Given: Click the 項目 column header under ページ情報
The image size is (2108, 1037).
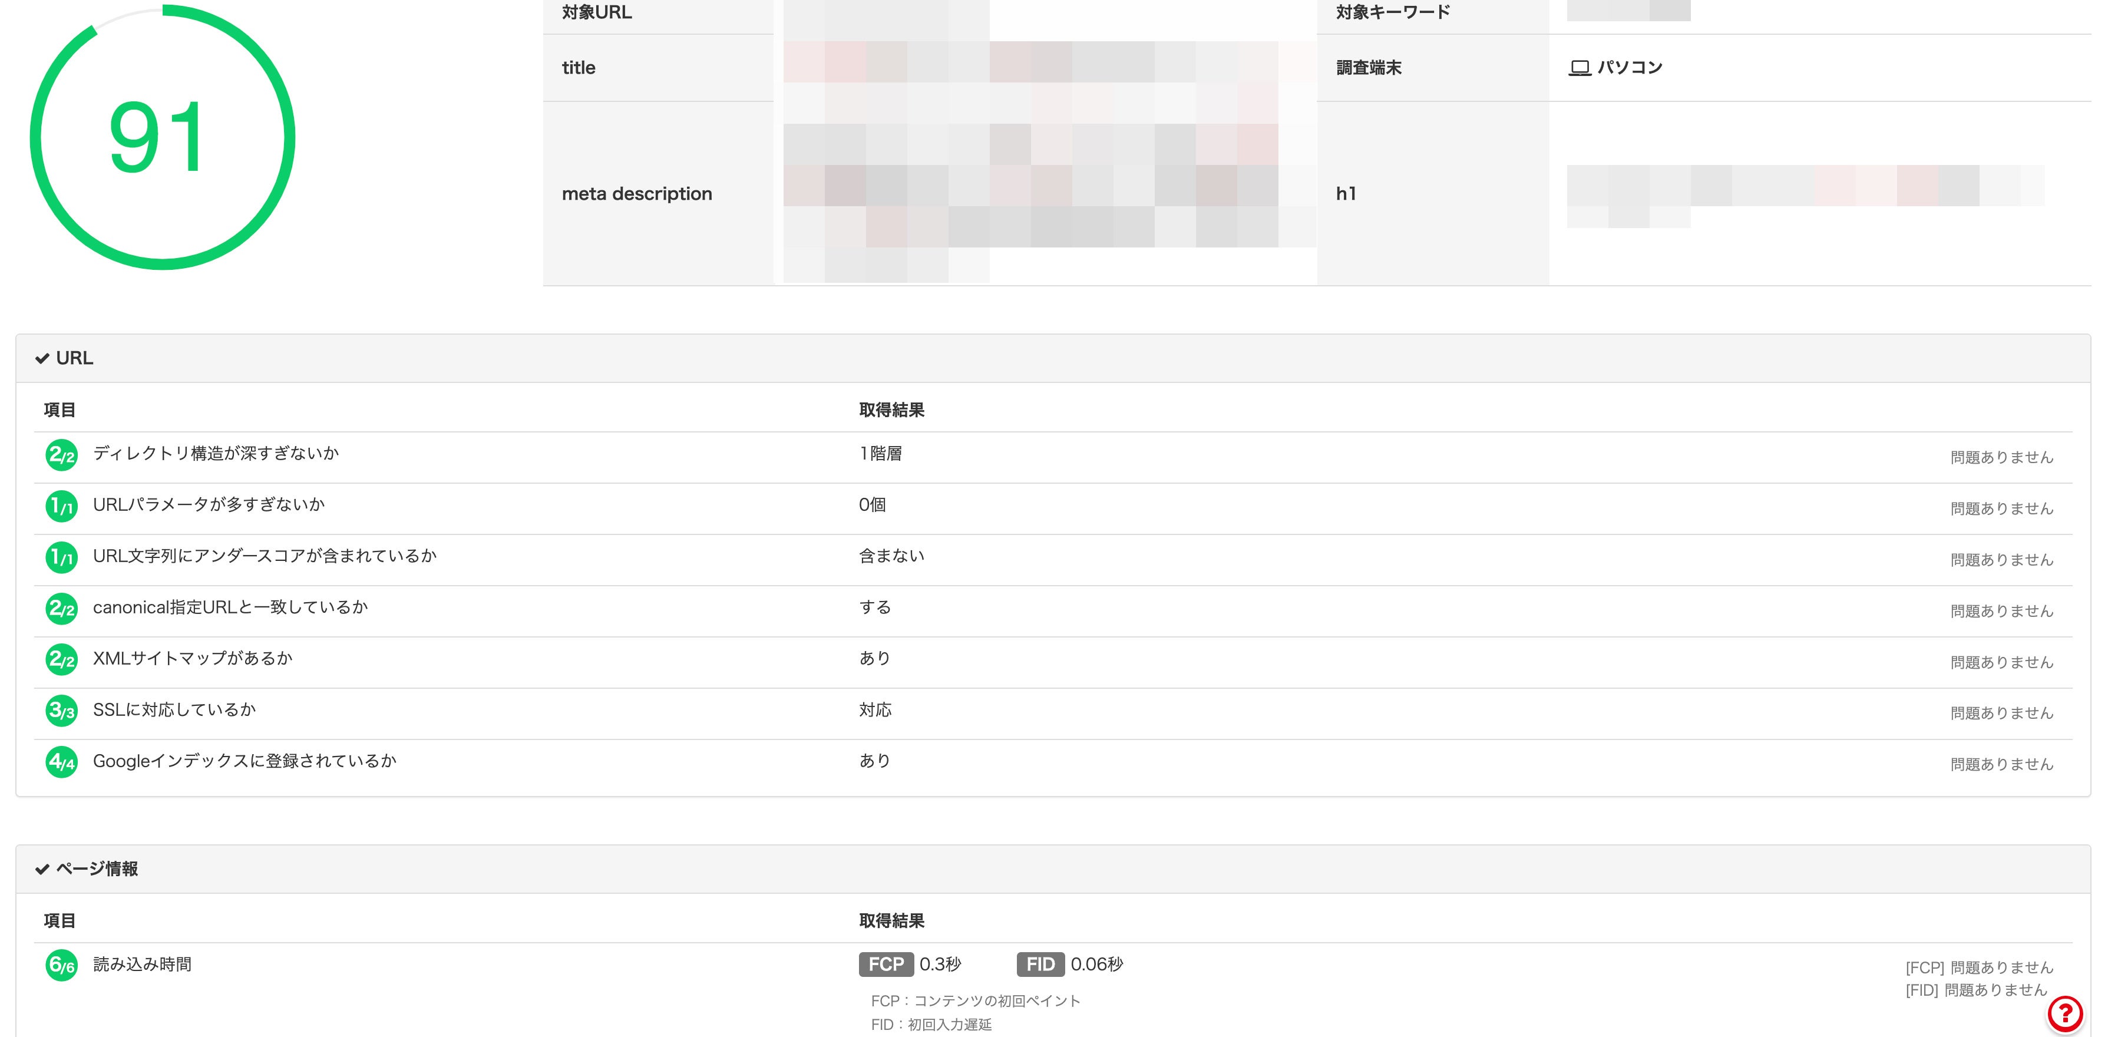Looking at the screenshot, I should click(x=60, y=921).
